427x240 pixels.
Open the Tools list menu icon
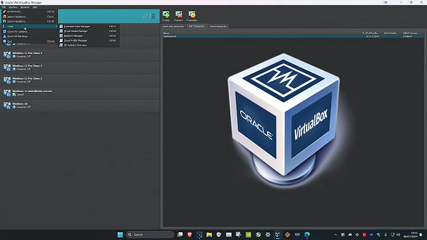pyautogui.click(x=152, y=17)
